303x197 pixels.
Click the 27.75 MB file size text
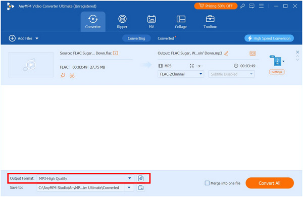pyautogui.click(x=97, y=67)
